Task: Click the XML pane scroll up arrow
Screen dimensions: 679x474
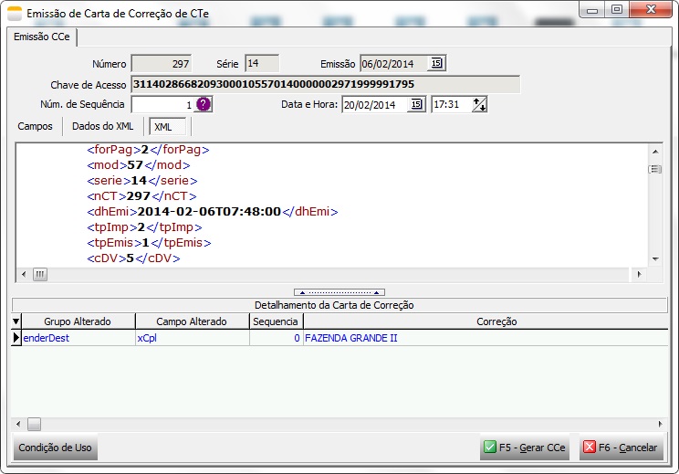Action: point(655,152)
